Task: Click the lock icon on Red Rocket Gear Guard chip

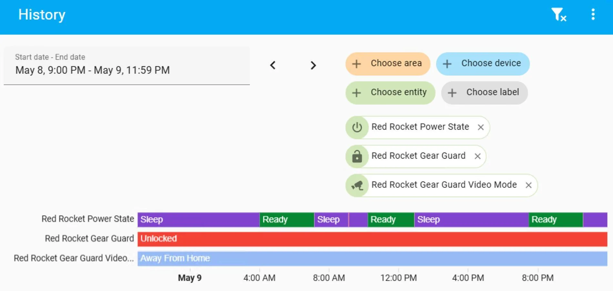Action: click(357, 156)
